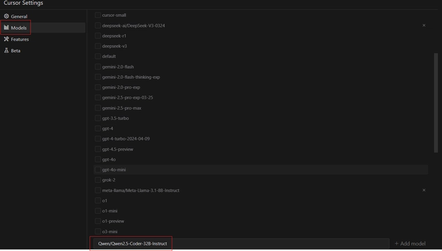Focus the model name input containing Qwen2.5-Coder-32B-Instruct

[241, 243]
